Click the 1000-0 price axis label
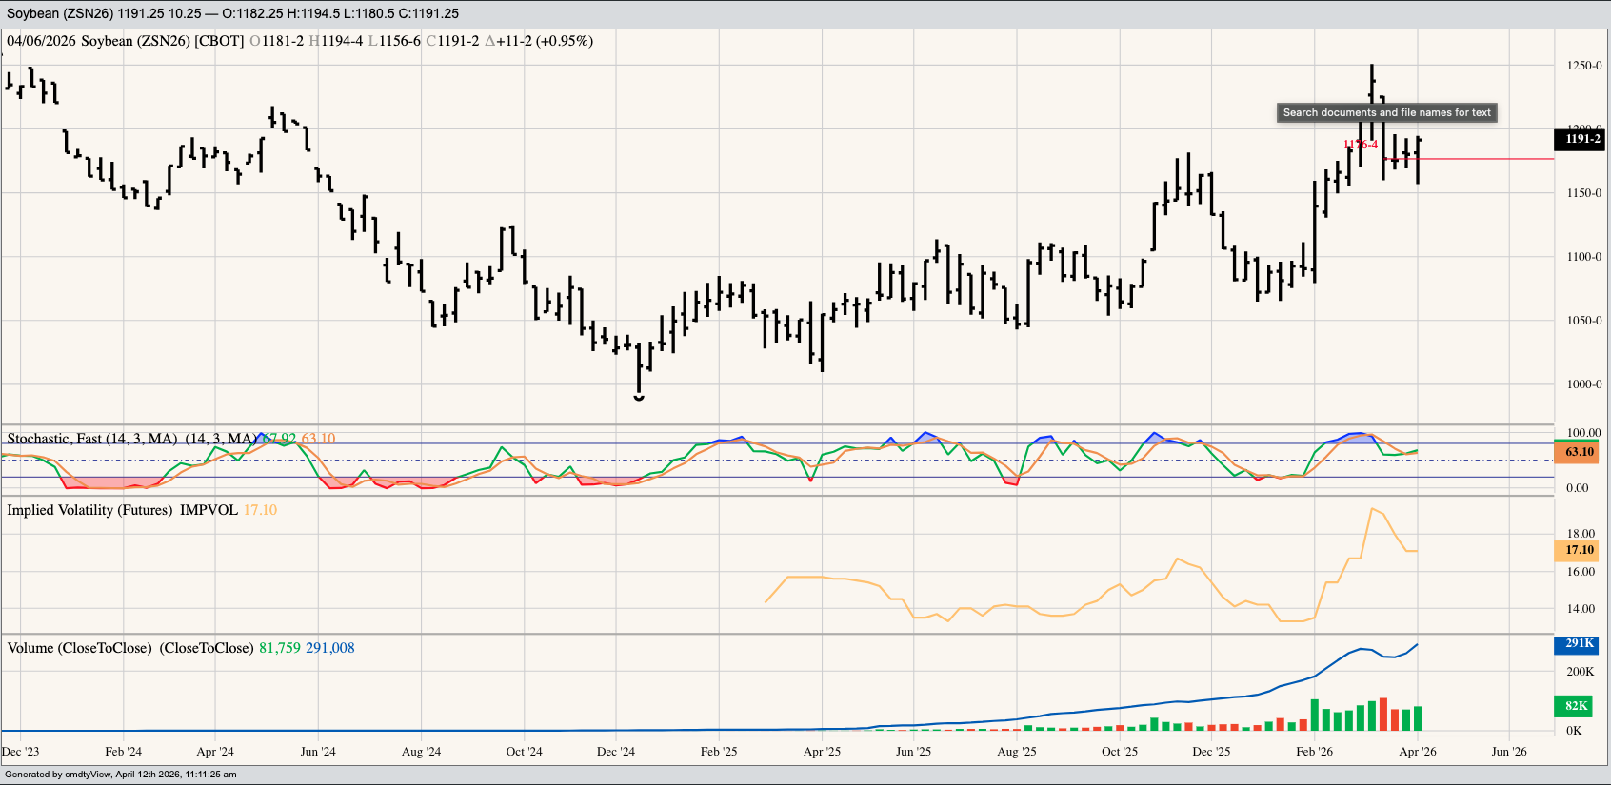 click(x=1583, y=384)
